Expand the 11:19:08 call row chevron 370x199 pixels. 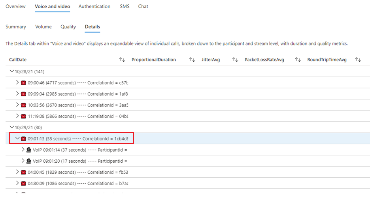pos(17,116)
